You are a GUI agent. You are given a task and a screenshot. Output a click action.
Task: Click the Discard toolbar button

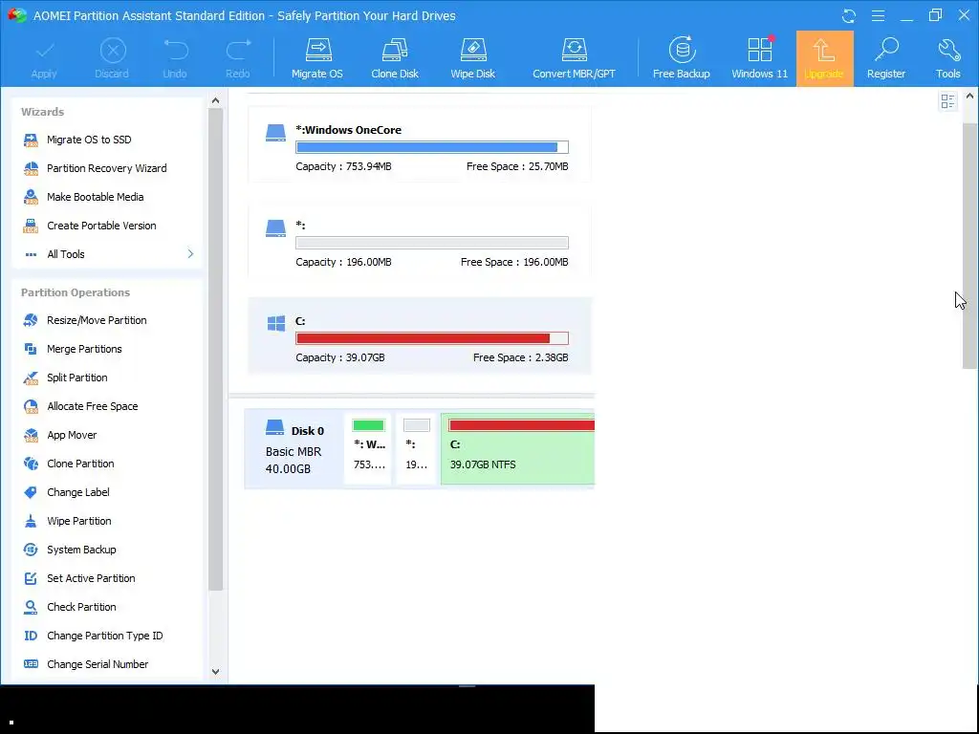(112, 58)
